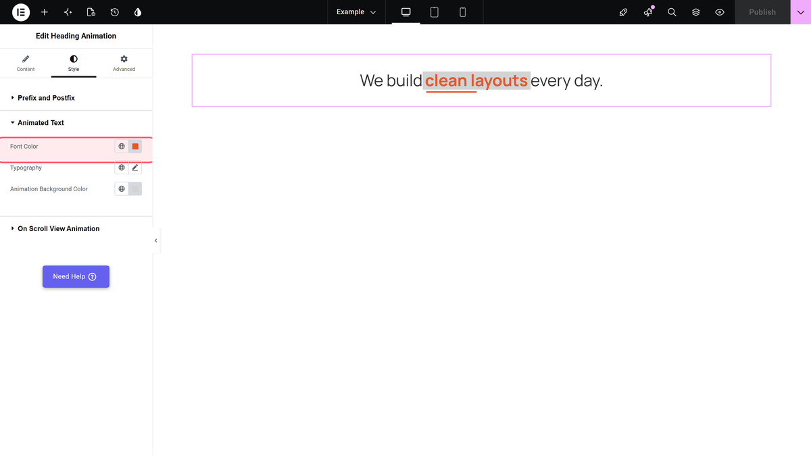
Task: Switch to the Style tab
Action: point(74,64)
